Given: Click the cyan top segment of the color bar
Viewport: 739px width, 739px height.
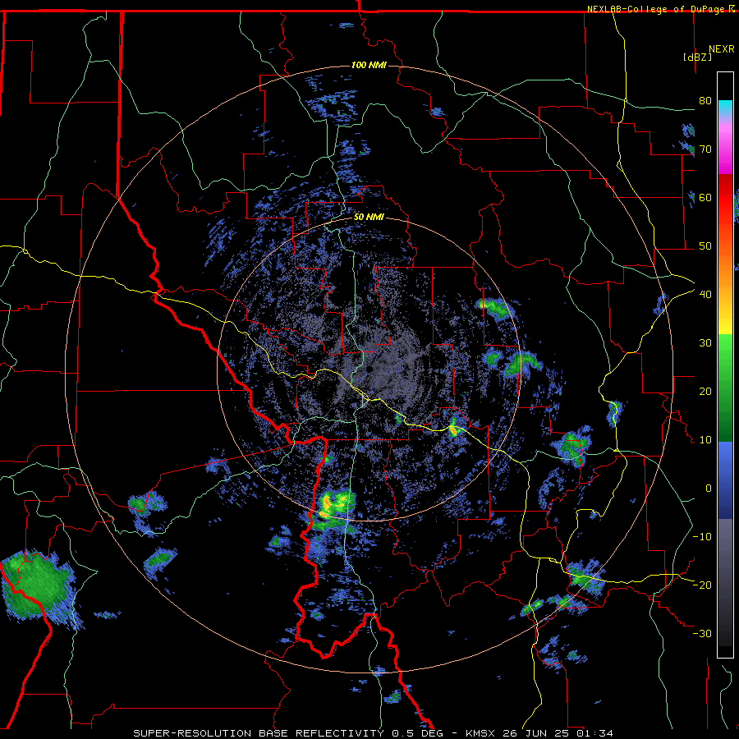Looking at the screenshot, I should (725, 104).
